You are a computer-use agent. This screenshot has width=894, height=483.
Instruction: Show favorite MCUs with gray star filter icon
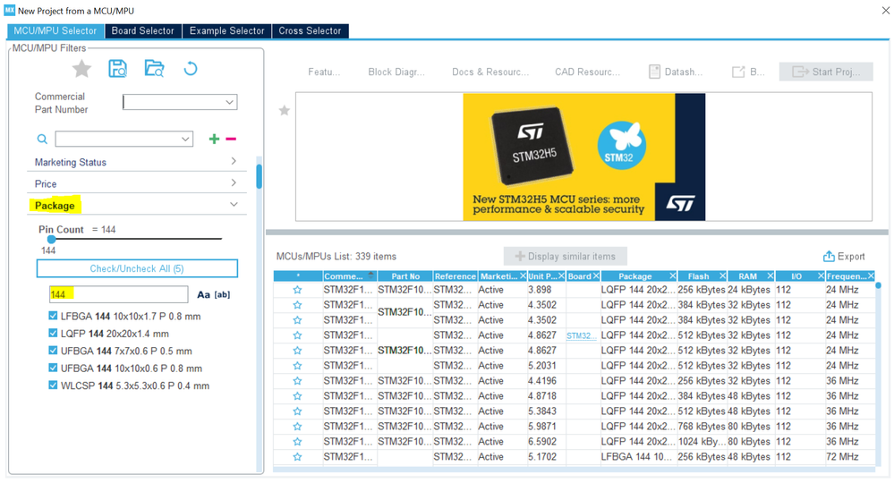pos(81,69)
